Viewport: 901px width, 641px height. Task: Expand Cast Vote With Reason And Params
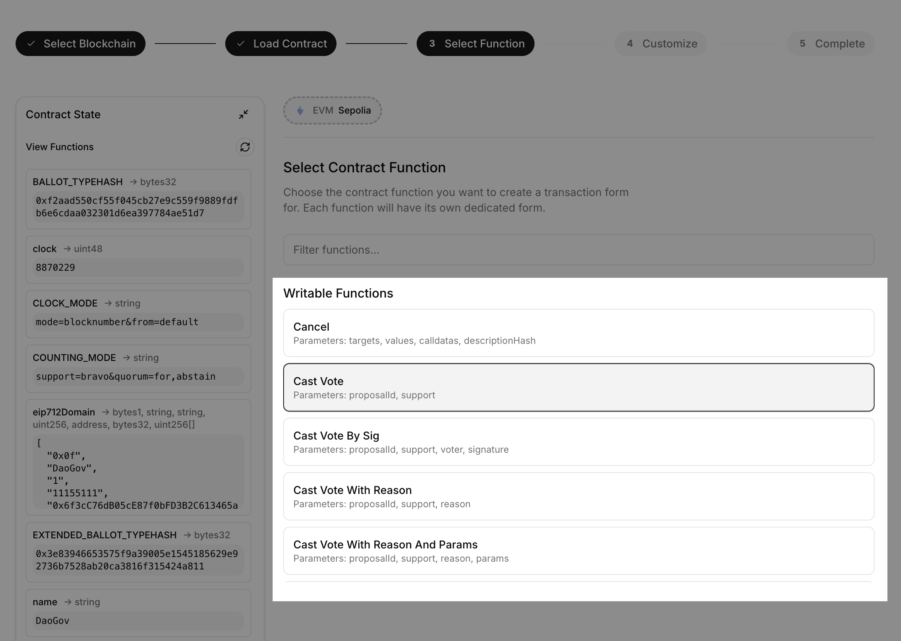pos(578,551)
